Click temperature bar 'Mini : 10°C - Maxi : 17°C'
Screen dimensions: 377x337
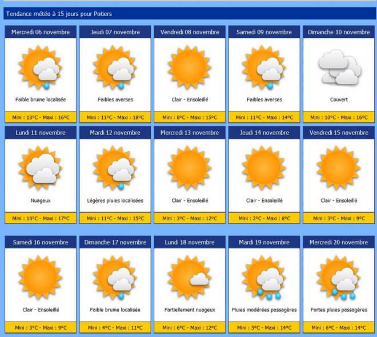(41, 218)
